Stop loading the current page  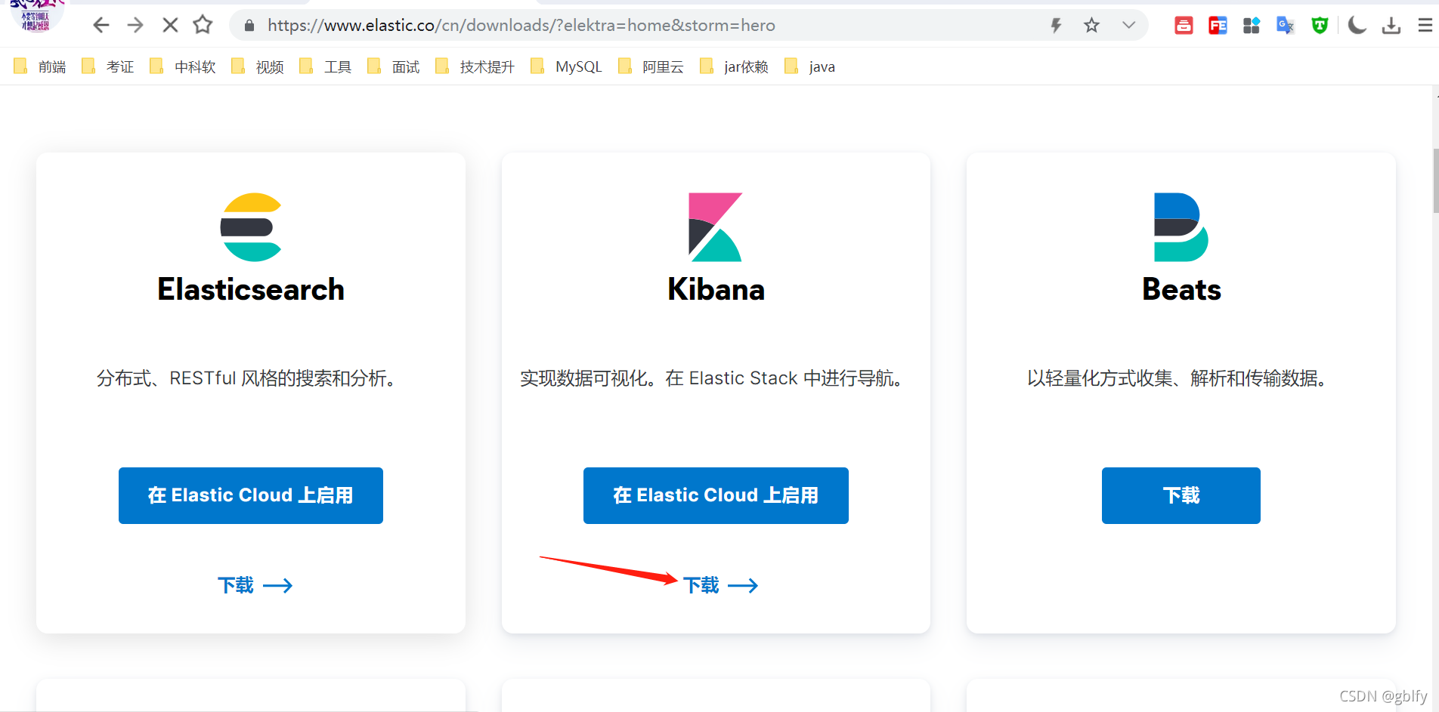(x=170, y=26)
